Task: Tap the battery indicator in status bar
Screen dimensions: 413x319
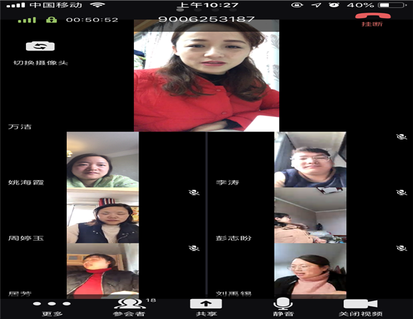Action: 394,5
